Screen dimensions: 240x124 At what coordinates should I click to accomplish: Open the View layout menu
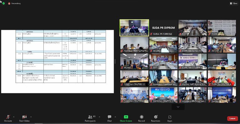pos(233,3)
